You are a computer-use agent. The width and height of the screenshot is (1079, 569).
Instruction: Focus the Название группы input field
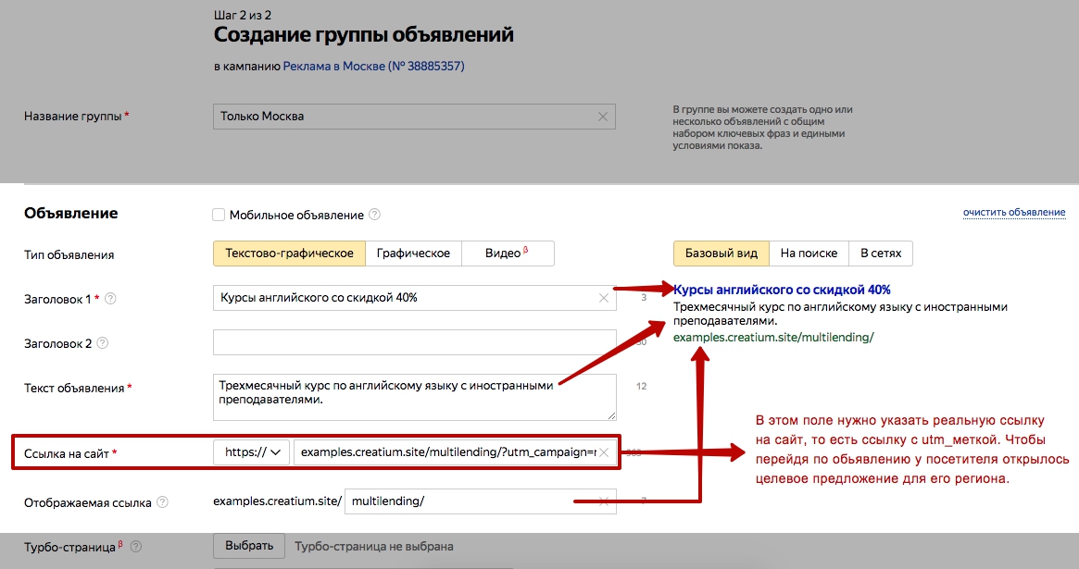click(x=414, y=117)
